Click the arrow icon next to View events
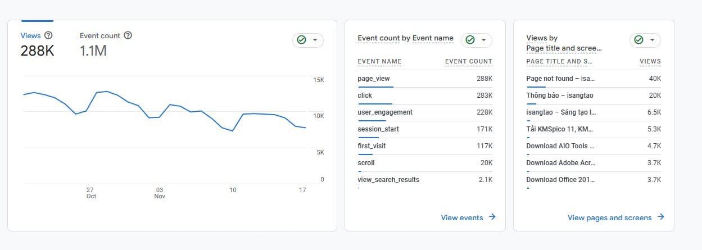Image resolution: width=702 pixels, height=250 pixels. pos(492,217)
